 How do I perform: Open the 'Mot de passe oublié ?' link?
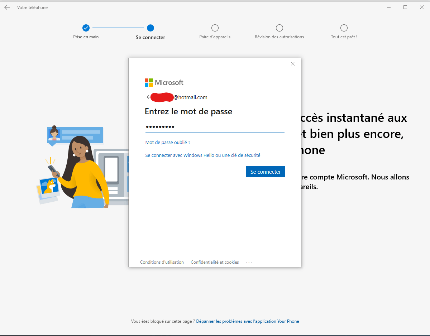tap(168, 142)
